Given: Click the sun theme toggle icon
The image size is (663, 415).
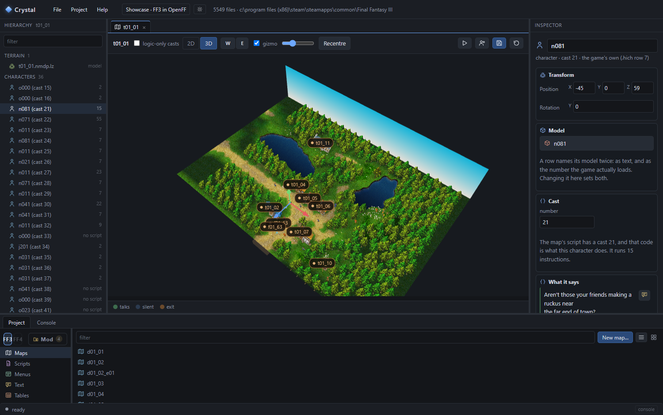Looking at the screenshot, I should 200,9.
